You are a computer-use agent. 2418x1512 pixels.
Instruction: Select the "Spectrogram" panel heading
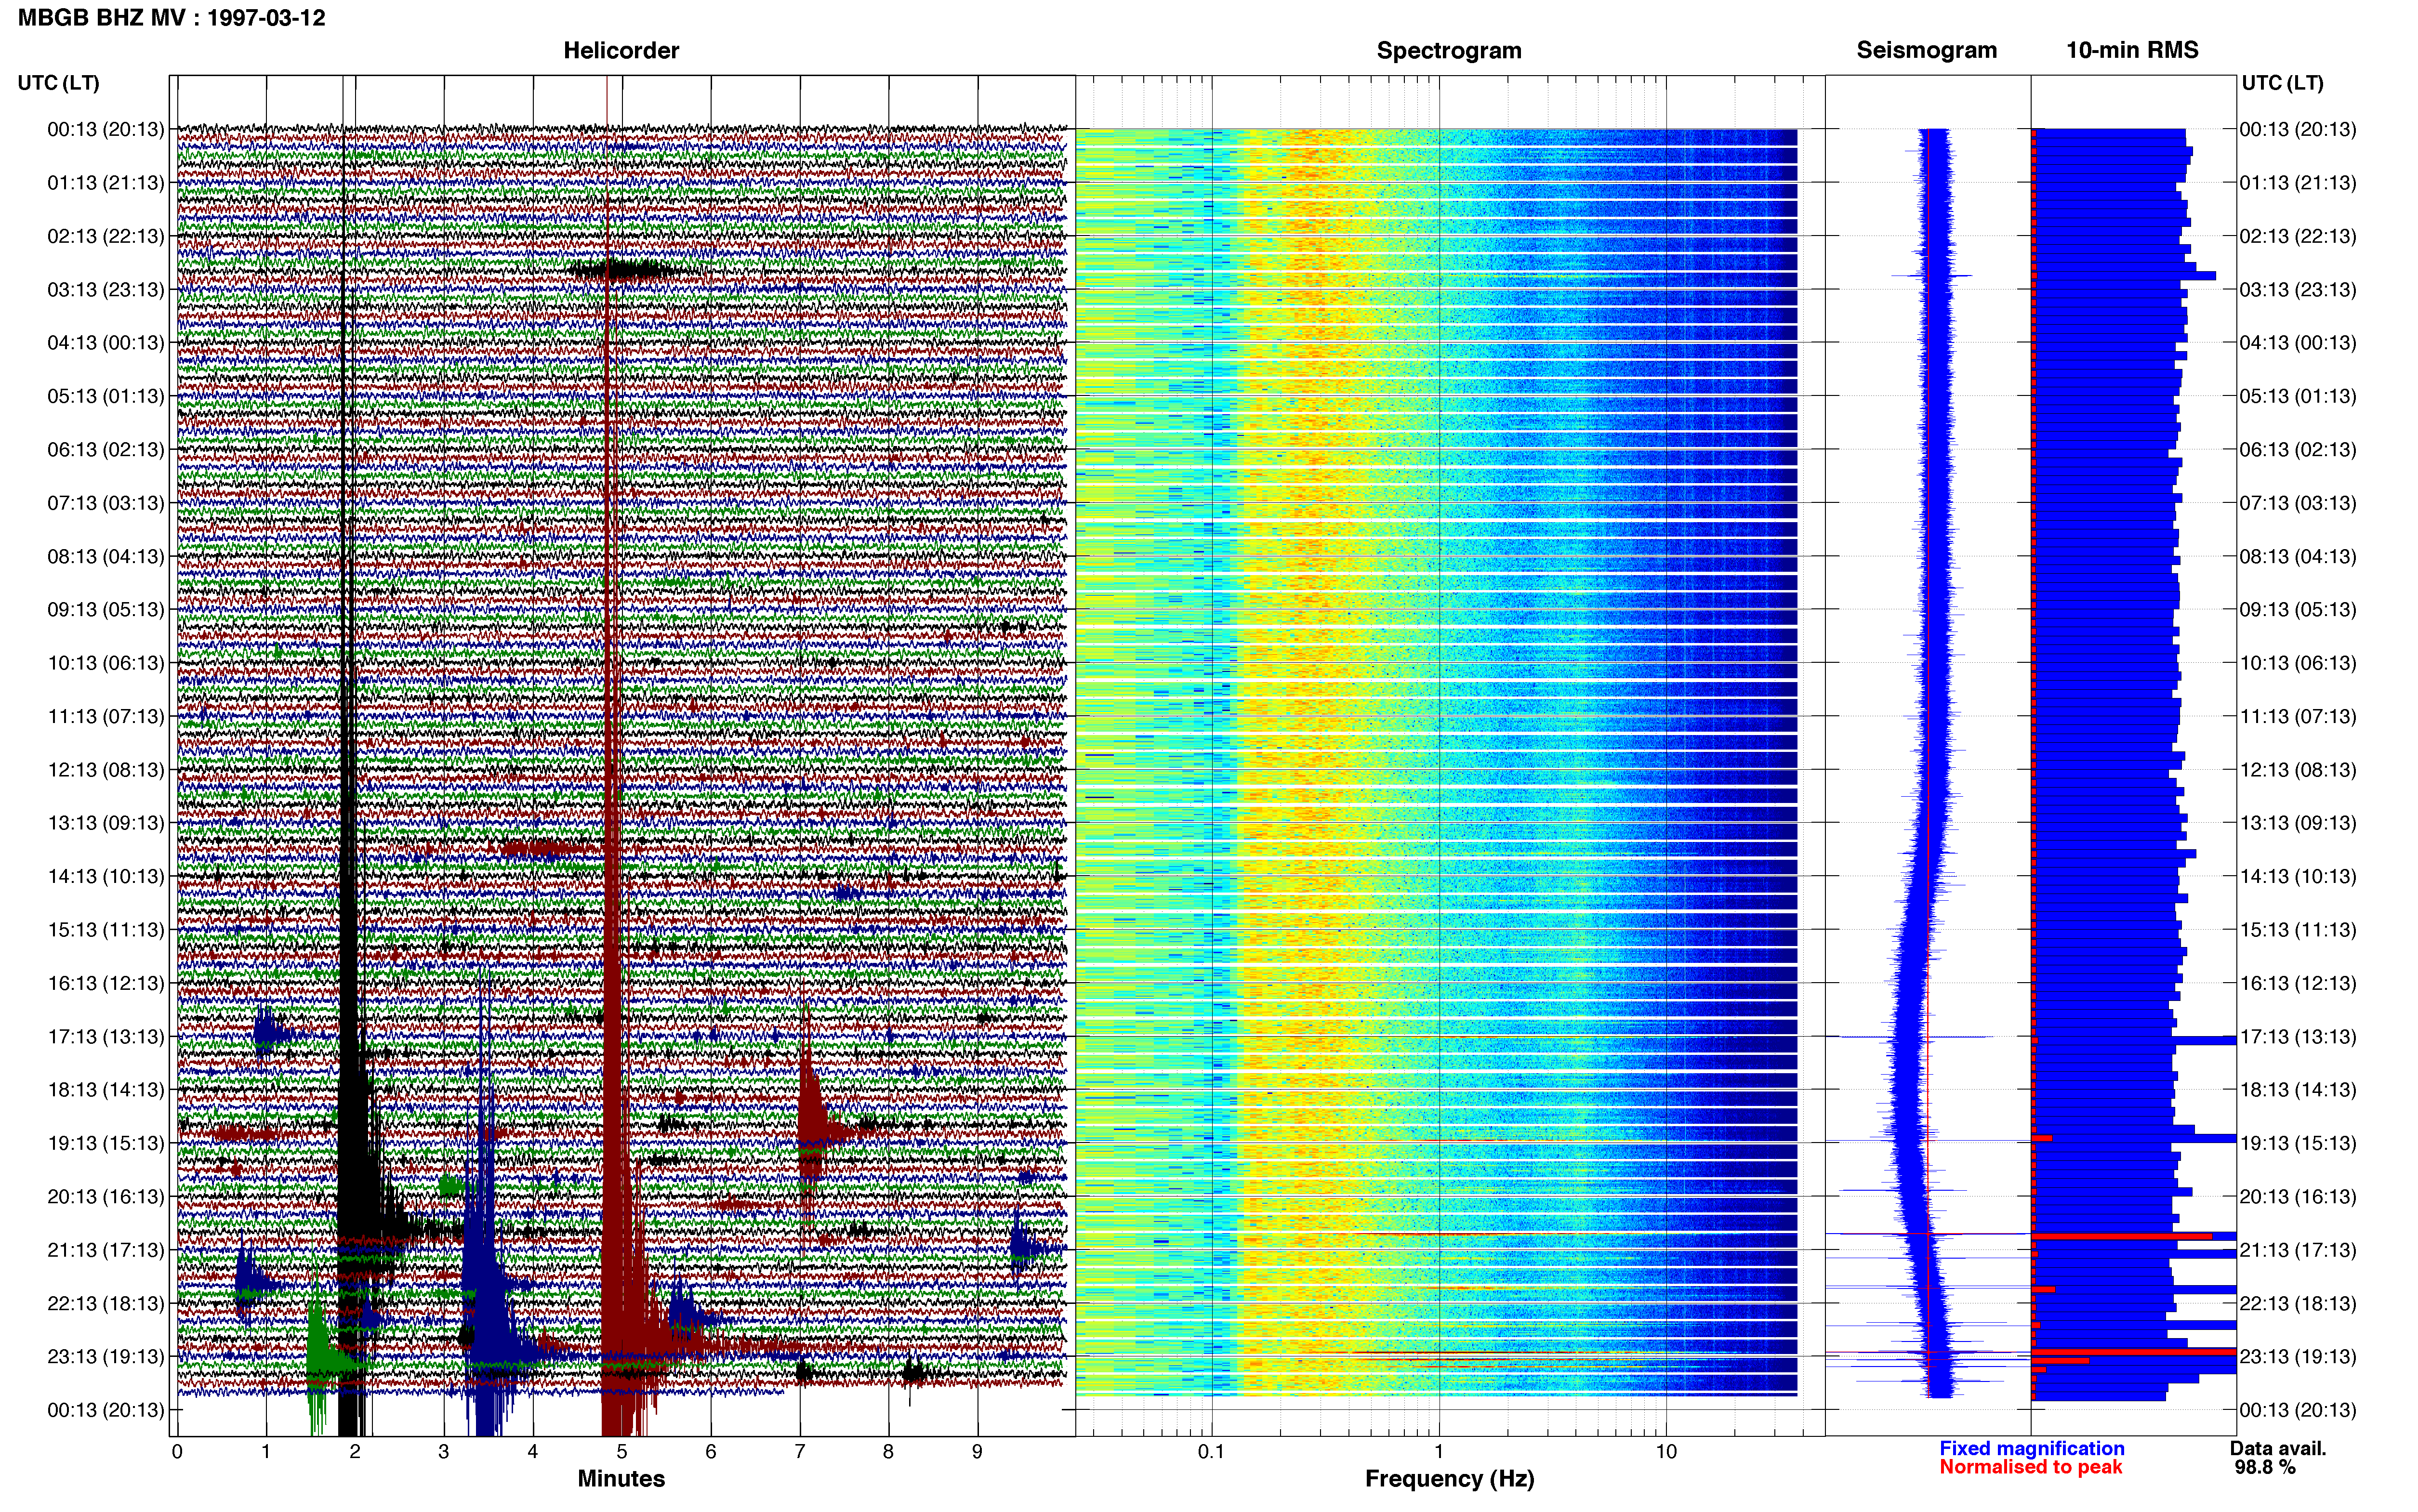tap(1449, 51)
